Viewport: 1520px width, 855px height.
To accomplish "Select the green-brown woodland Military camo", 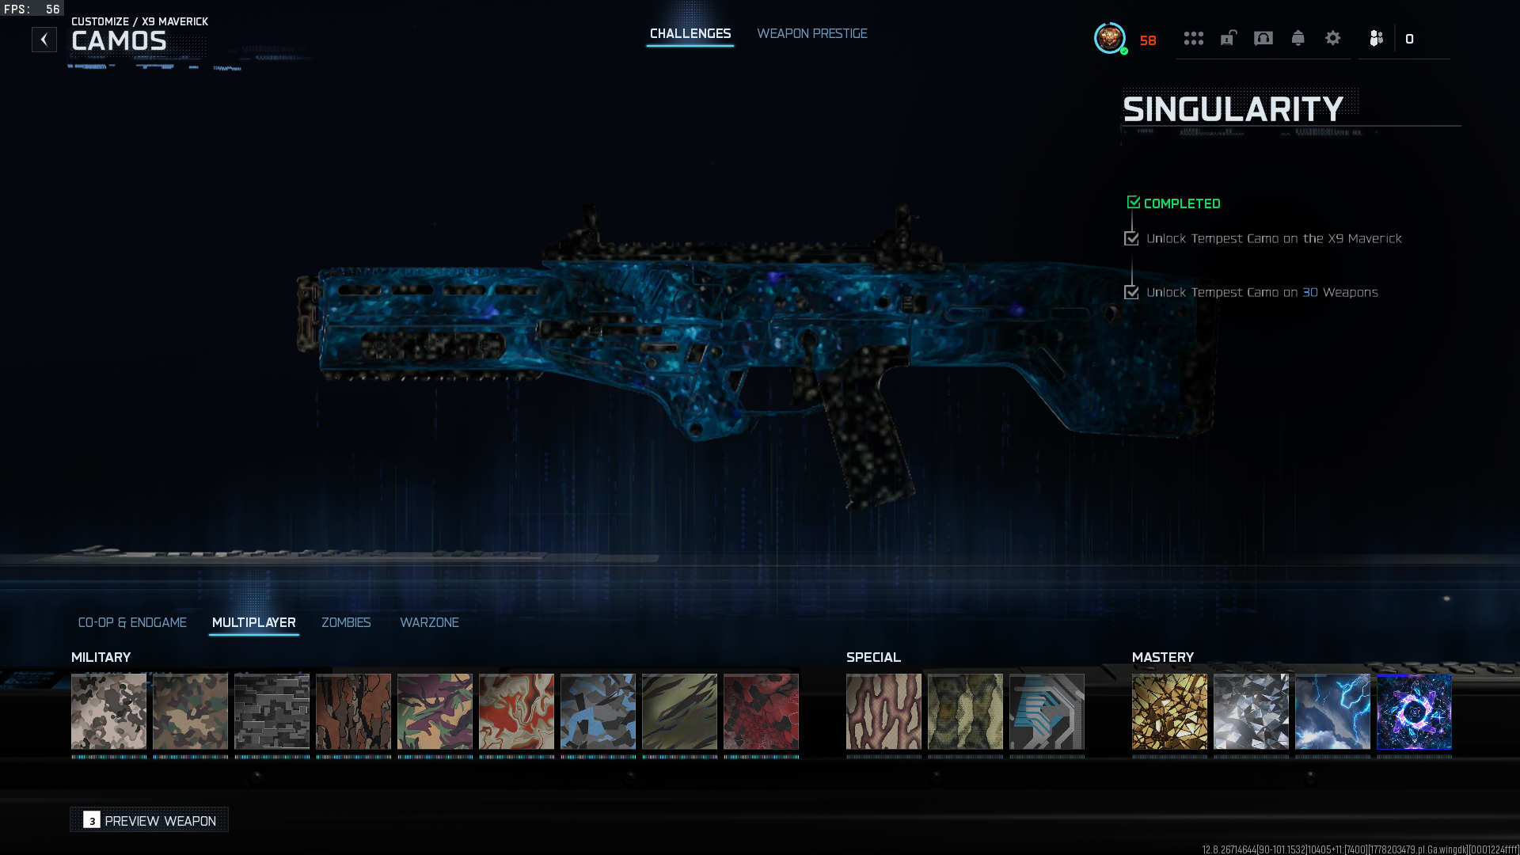I will (x=191, y=712).
